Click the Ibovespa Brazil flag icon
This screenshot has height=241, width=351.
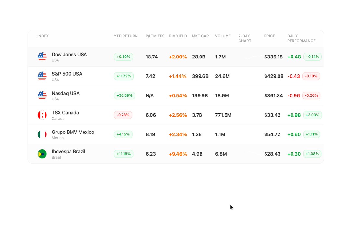[42, 154]
